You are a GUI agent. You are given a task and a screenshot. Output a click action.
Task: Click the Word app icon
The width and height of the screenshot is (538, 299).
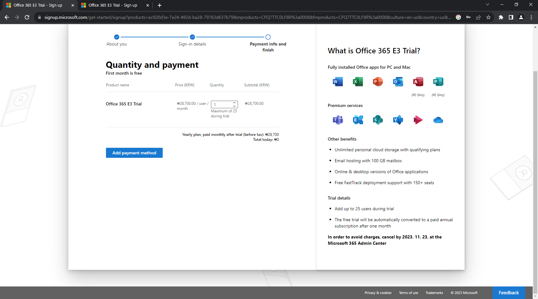pyautogui.click(x=338, y=82)
